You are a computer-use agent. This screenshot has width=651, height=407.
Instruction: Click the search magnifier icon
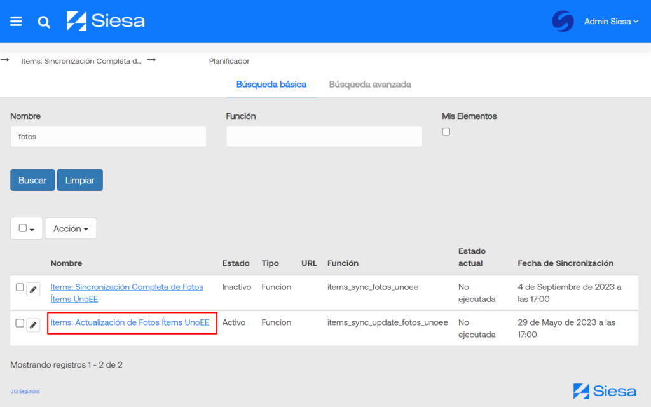(43, 21)
